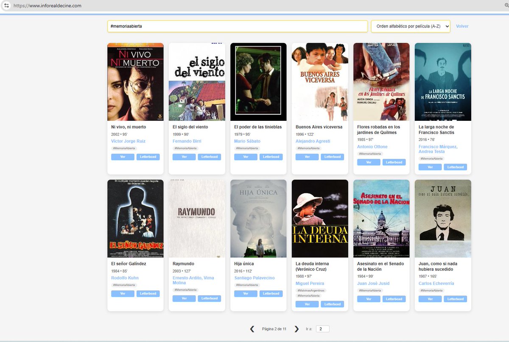The height and width of the screenshot is (342, 509).
Task: Click Ver button for El siglo del viento
Action: pos(184,157)
